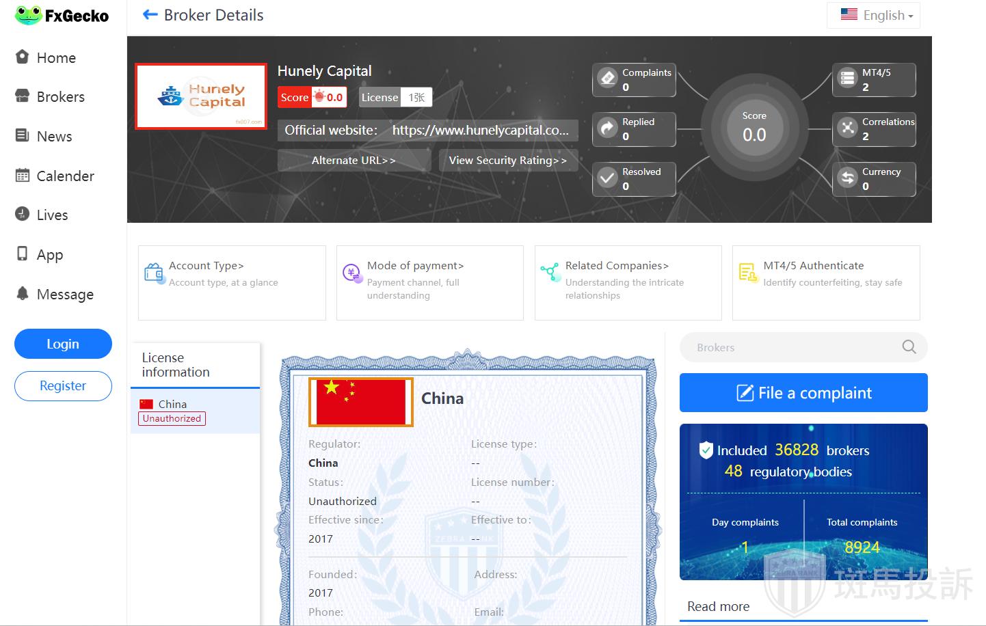Expand Related Companies section
Screen dimensions: 986x626
[x=617, y=266]
